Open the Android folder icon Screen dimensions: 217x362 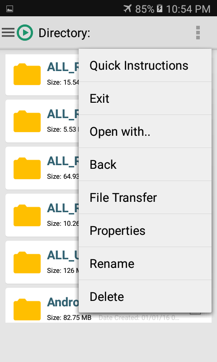tap(27, 310)
